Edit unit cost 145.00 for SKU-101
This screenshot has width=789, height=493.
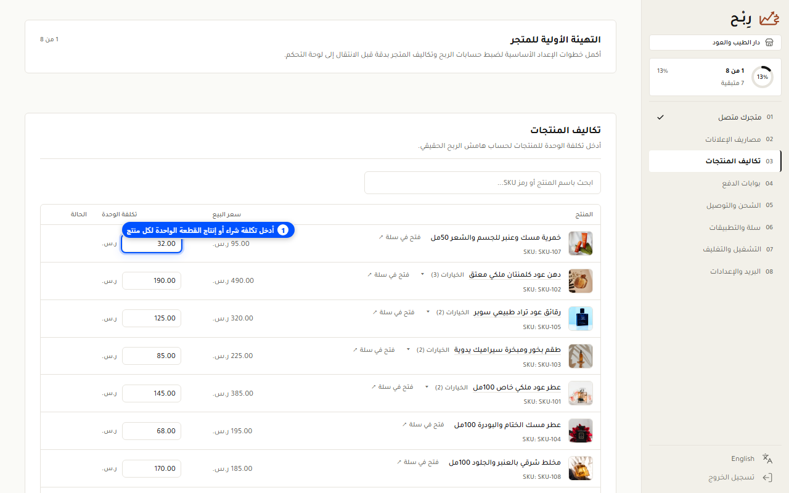152,393
